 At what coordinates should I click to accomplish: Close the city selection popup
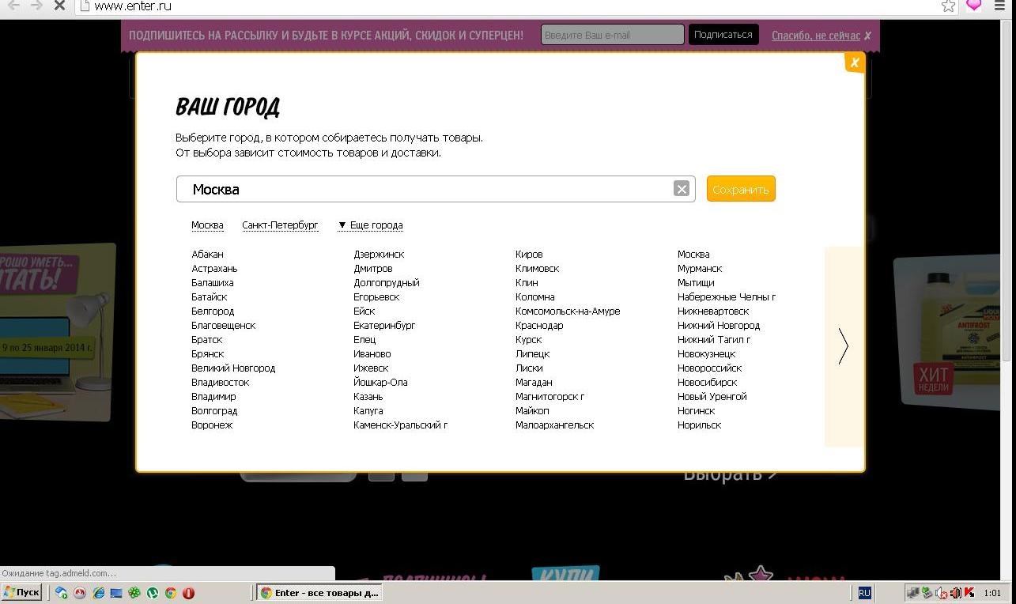(854, 62)
